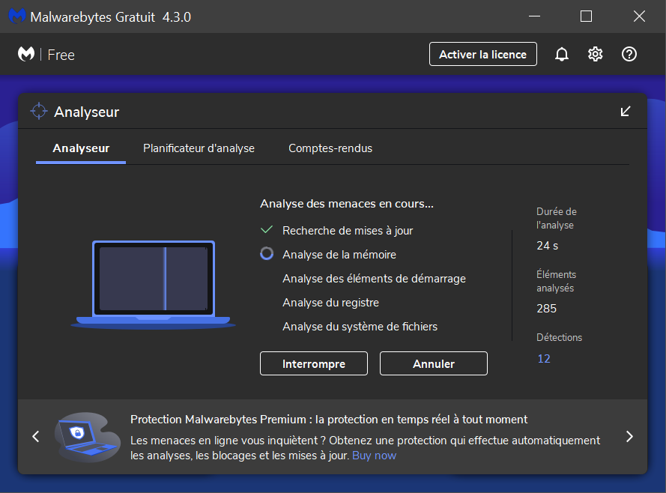The image size is (666, 493).
Task: Show previous promotion with left chevron
Action: click(x=36, y=437)
